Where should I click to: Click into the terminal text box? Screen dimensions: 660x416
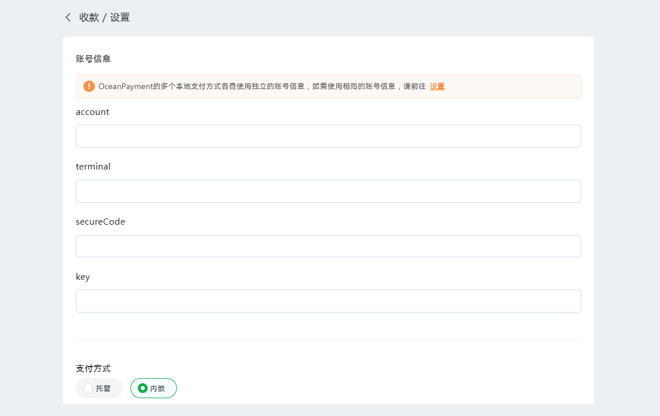[328, 191]
